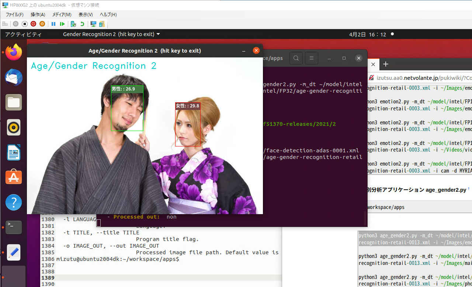Click line 1382 '-t TITLE, --title TITLE'
Screen dimensions: 472x287
(x=101, y=233)
